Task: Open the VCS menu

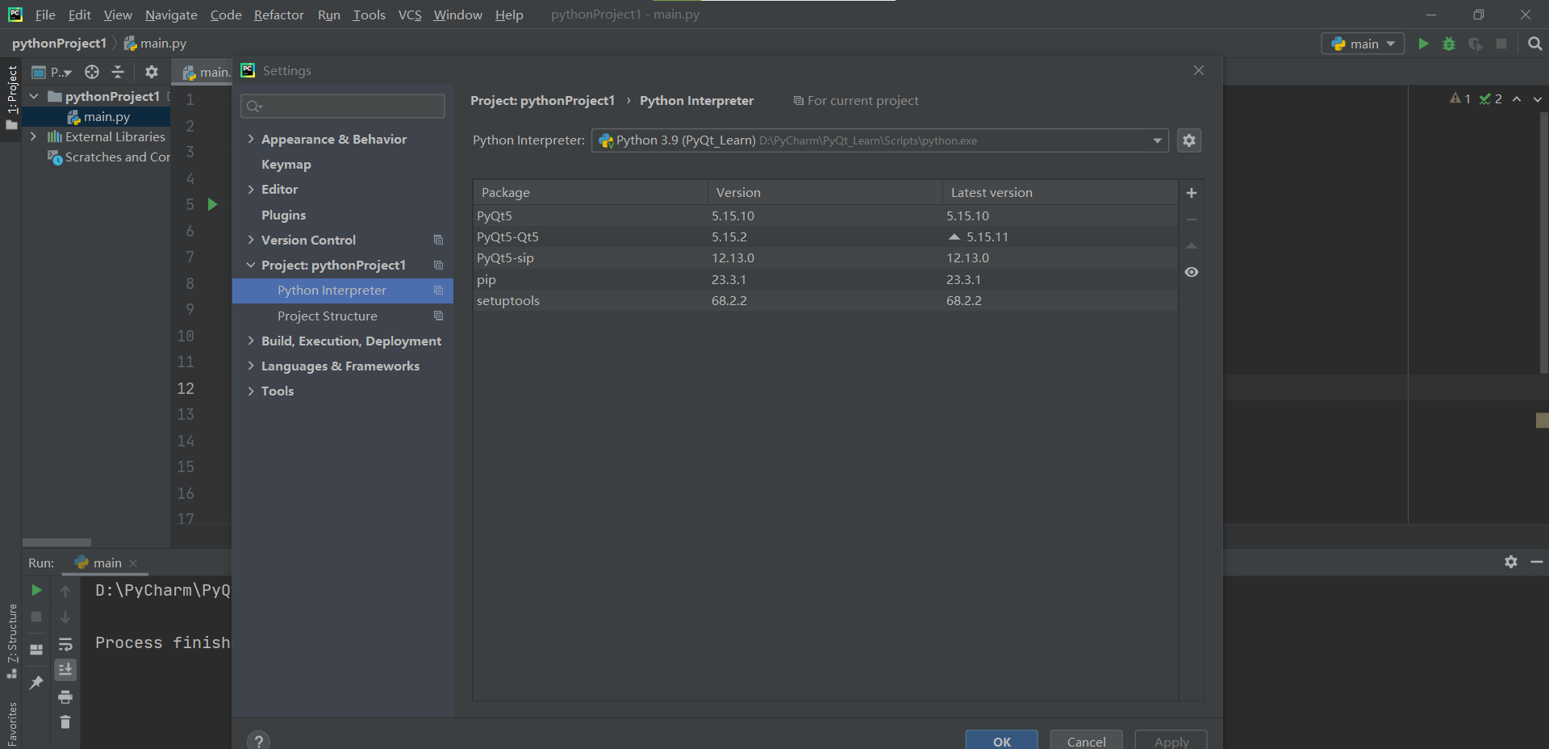Action: [410, 15]
